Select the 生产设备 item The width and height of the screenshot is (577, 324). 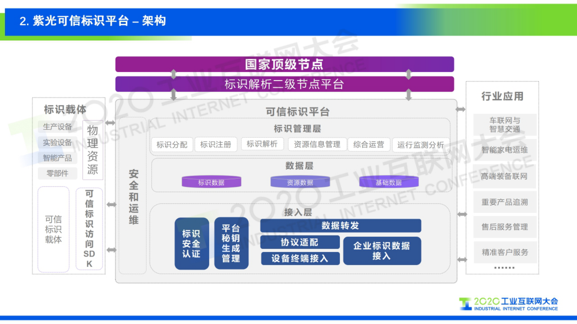click(57, 127)
